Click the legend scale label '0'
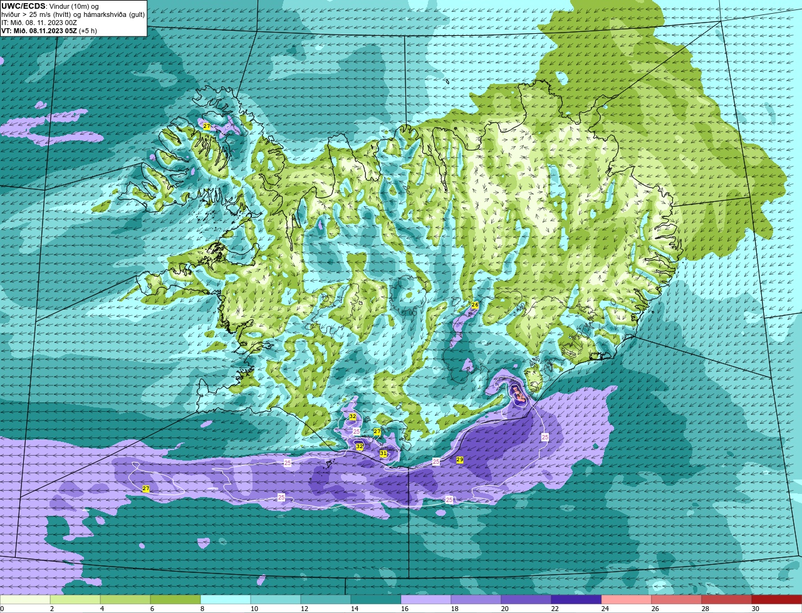The width and height of the screenshot is (802, 613). point(2,609)
